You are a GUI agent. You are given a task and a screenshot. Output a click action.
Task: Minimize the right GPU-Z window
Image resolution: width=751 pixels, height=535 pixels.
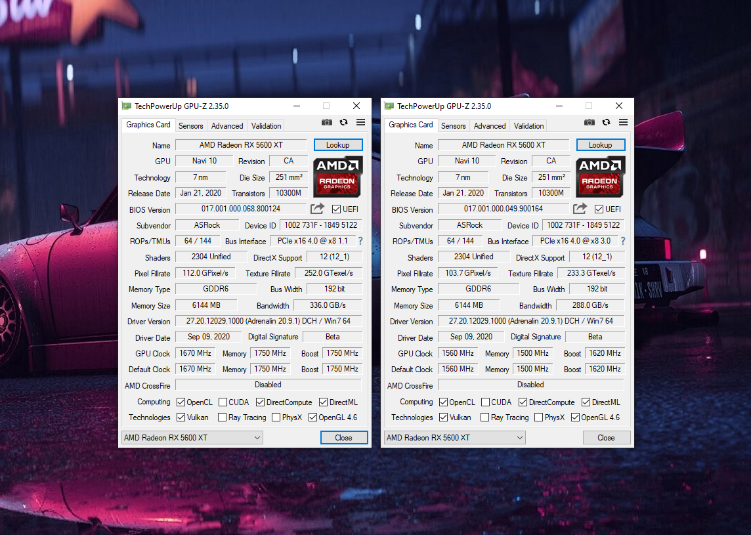coord(559,106)
